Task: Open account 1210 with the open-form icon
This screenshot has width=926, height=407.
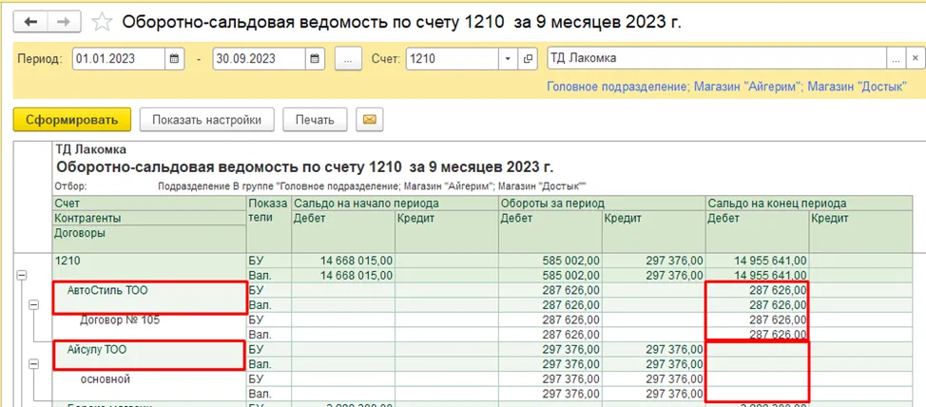Action: click(528, 58)
